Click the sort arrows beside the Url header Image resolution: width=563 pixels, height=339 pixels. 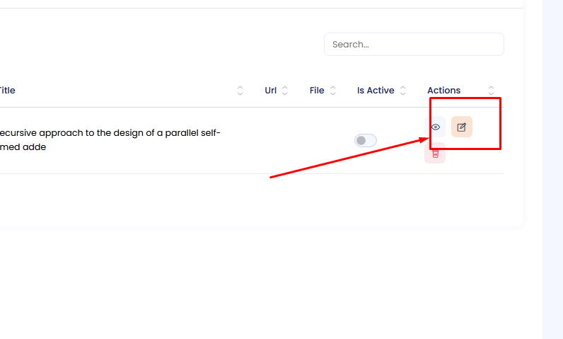tap(285, 91)
